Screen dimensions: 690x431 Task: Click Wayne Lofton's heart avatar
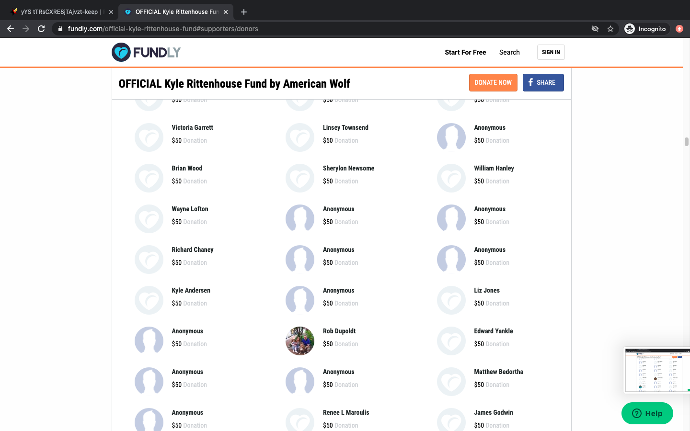(x=149, y=219)
